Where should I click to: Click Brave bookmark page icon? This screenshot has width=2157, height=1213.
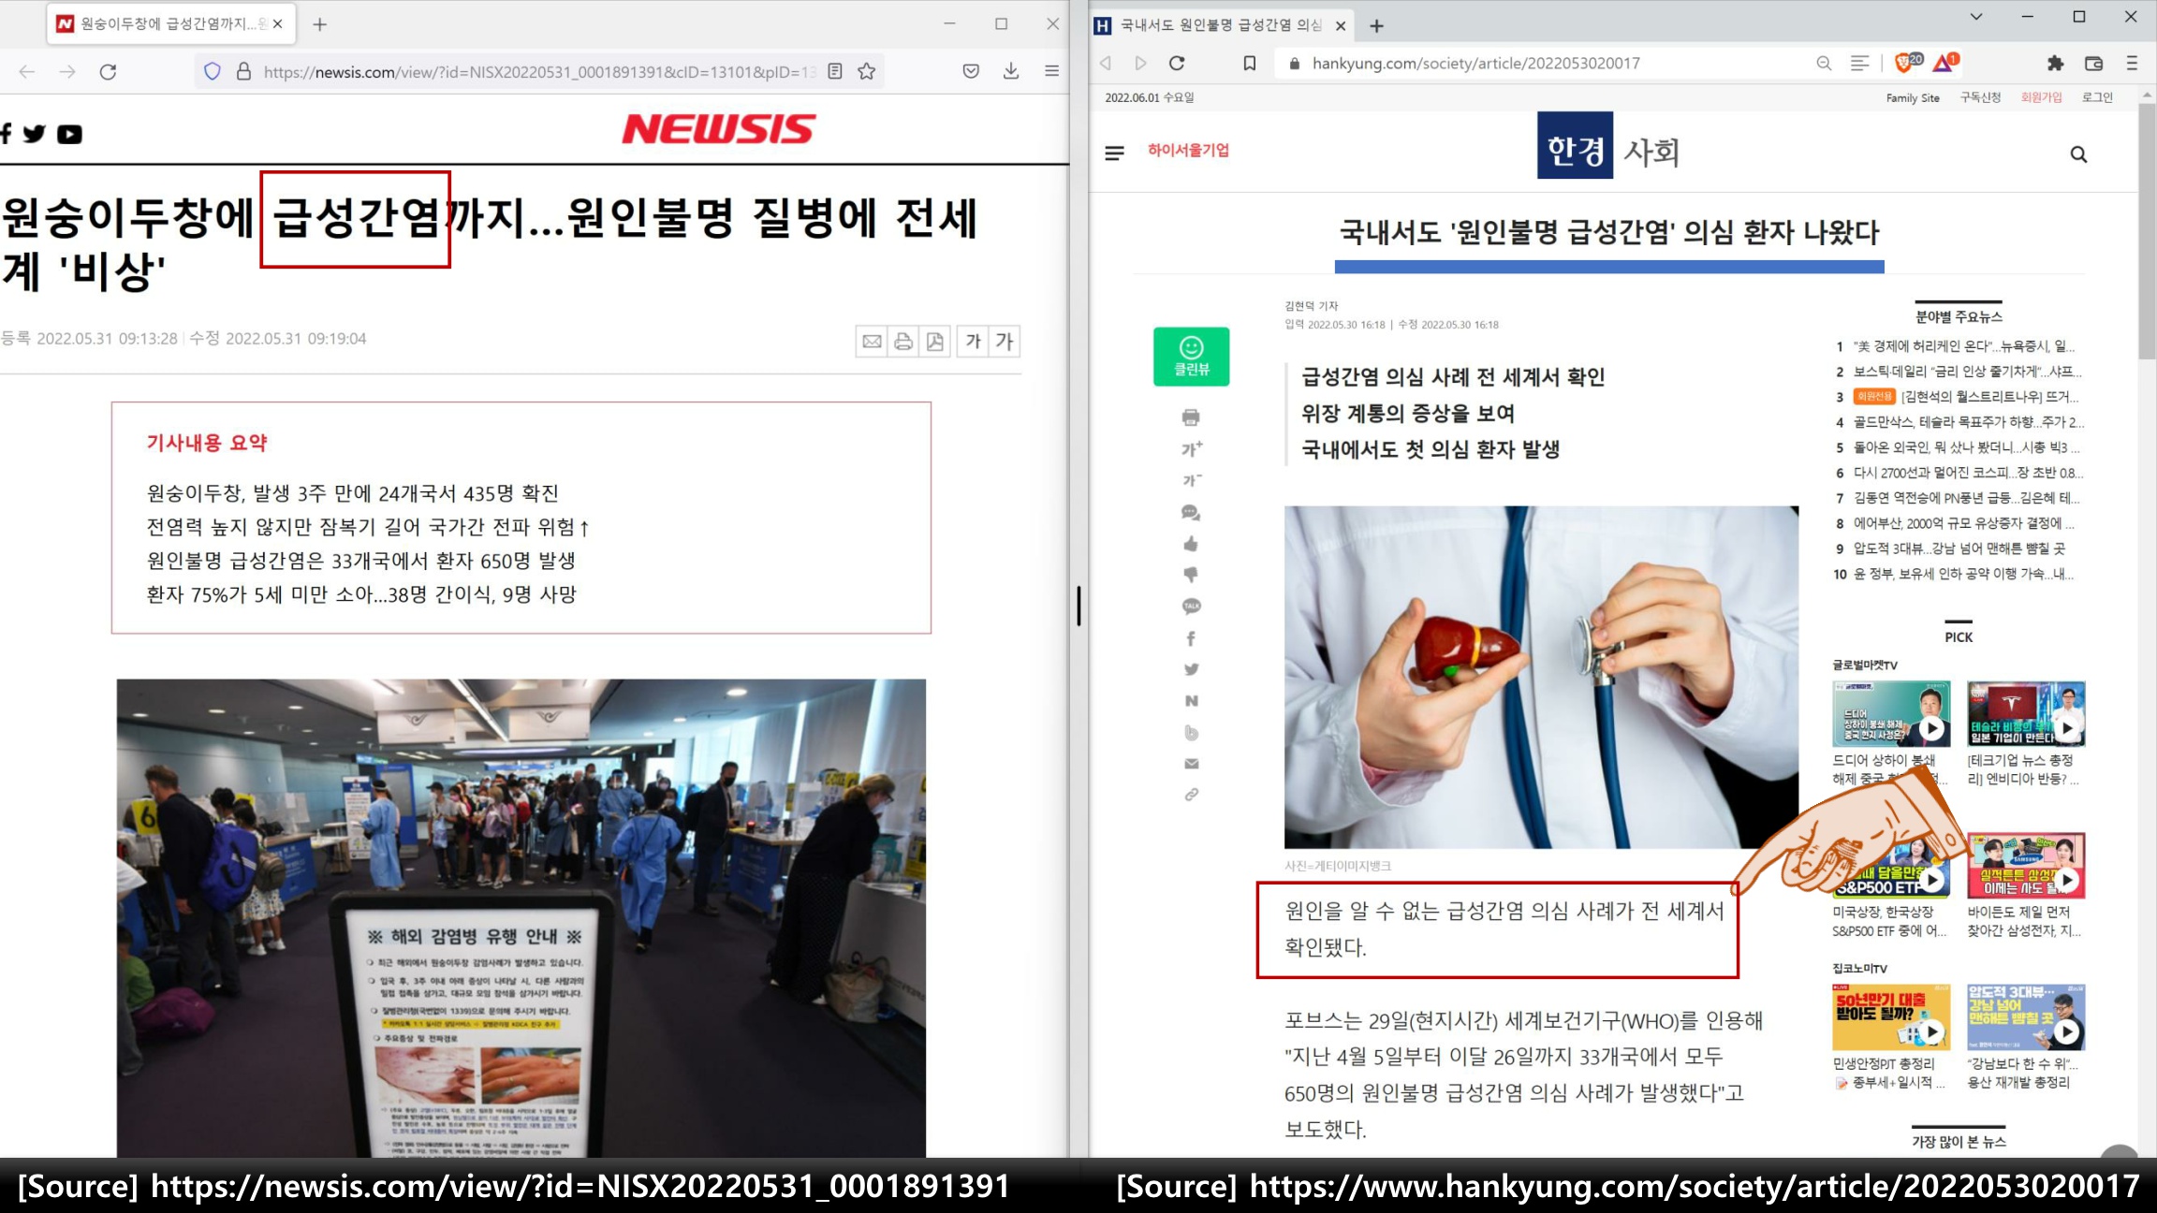tap(1249, 63)
